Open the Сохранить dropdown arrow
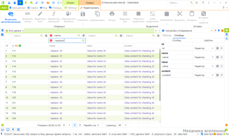The height and width of the screenshot is (136, 229). coord(83,24)
